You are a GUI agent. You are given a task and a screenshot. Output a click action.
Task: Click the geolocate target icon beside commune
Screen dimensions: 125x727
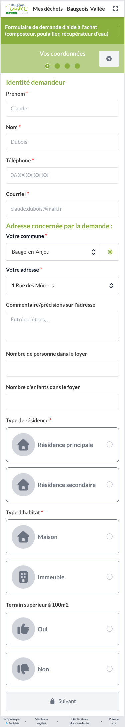110,252
